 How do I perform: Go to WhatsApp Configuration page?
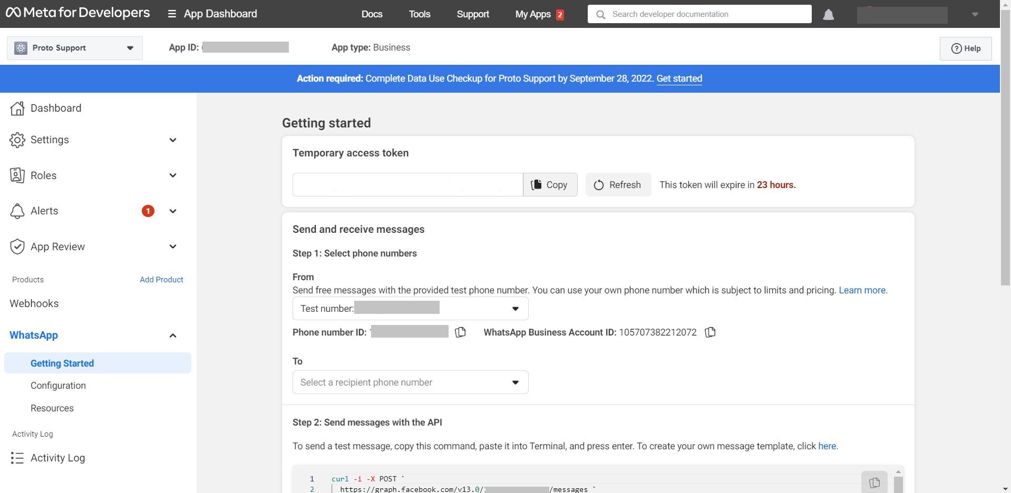pyautogui.click(x=58, y=386)
